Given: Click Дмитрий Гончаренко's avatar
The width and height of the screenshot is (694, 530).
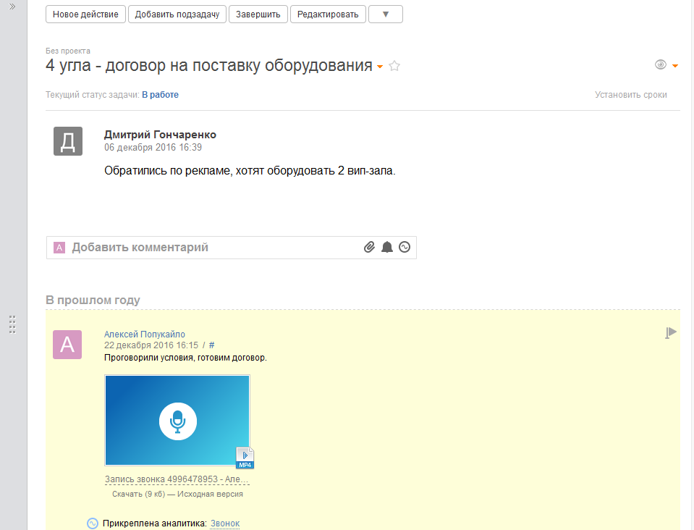Looking at the screenshot, I should 67,142.
